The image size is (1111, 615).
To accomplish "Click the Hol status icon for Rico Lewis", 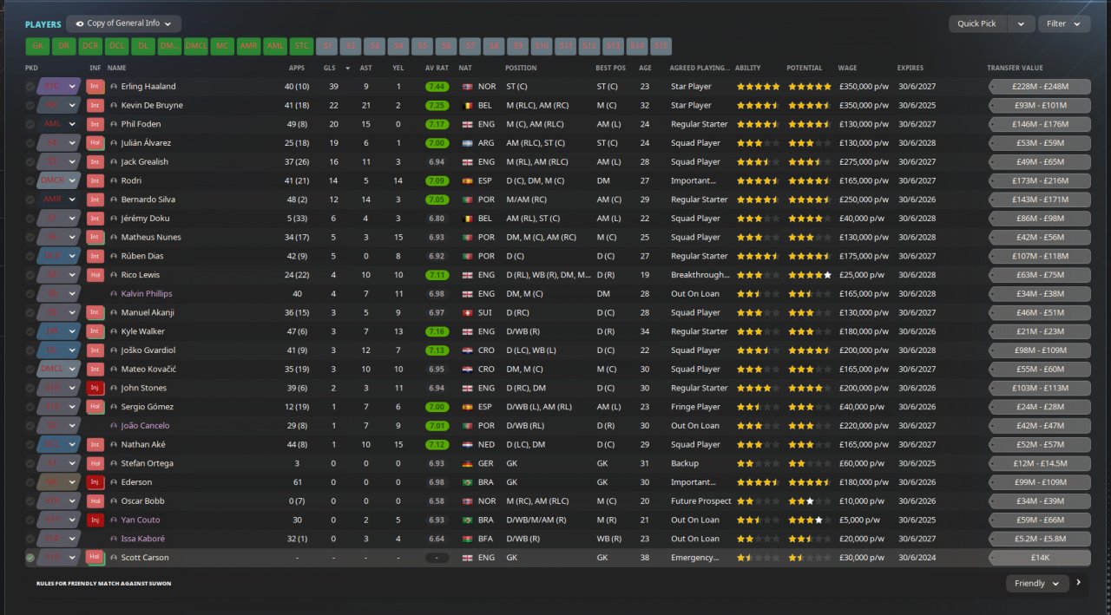I will (x=95, y=275).
